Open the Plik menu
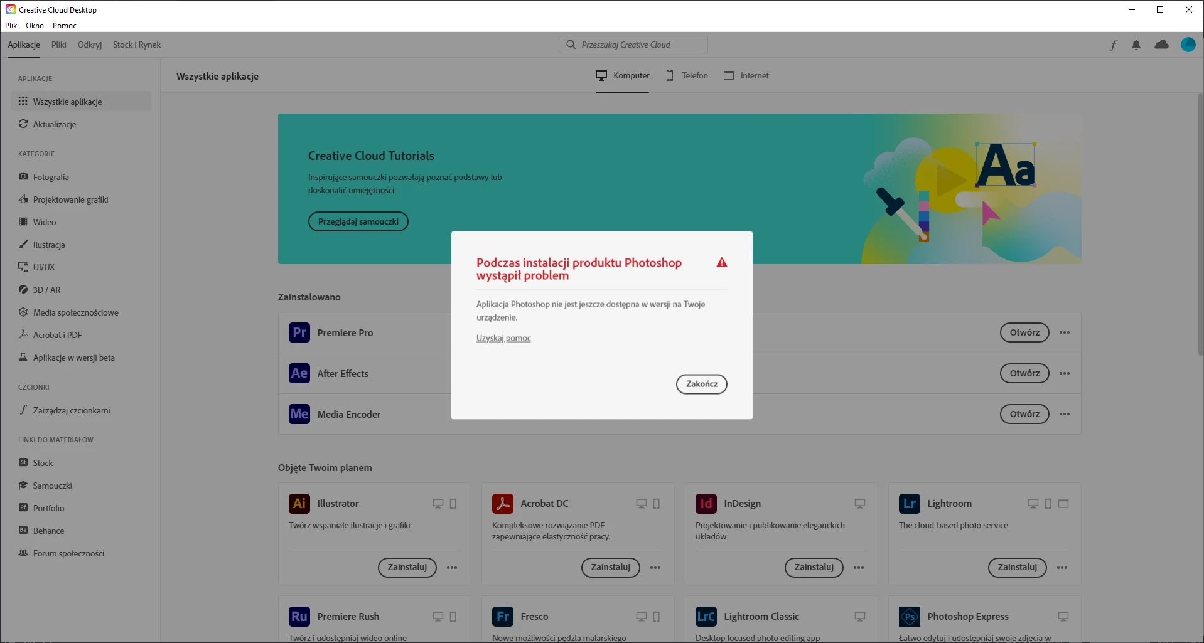The width and height of the screenshot is (1204, 643). point(11,26)
